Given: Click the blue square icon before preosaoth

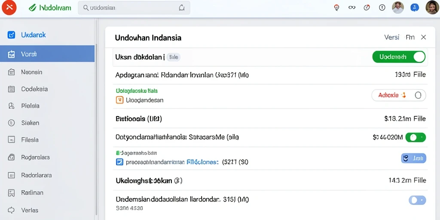Looking at the screenshot, I should (x=119, y=162).
